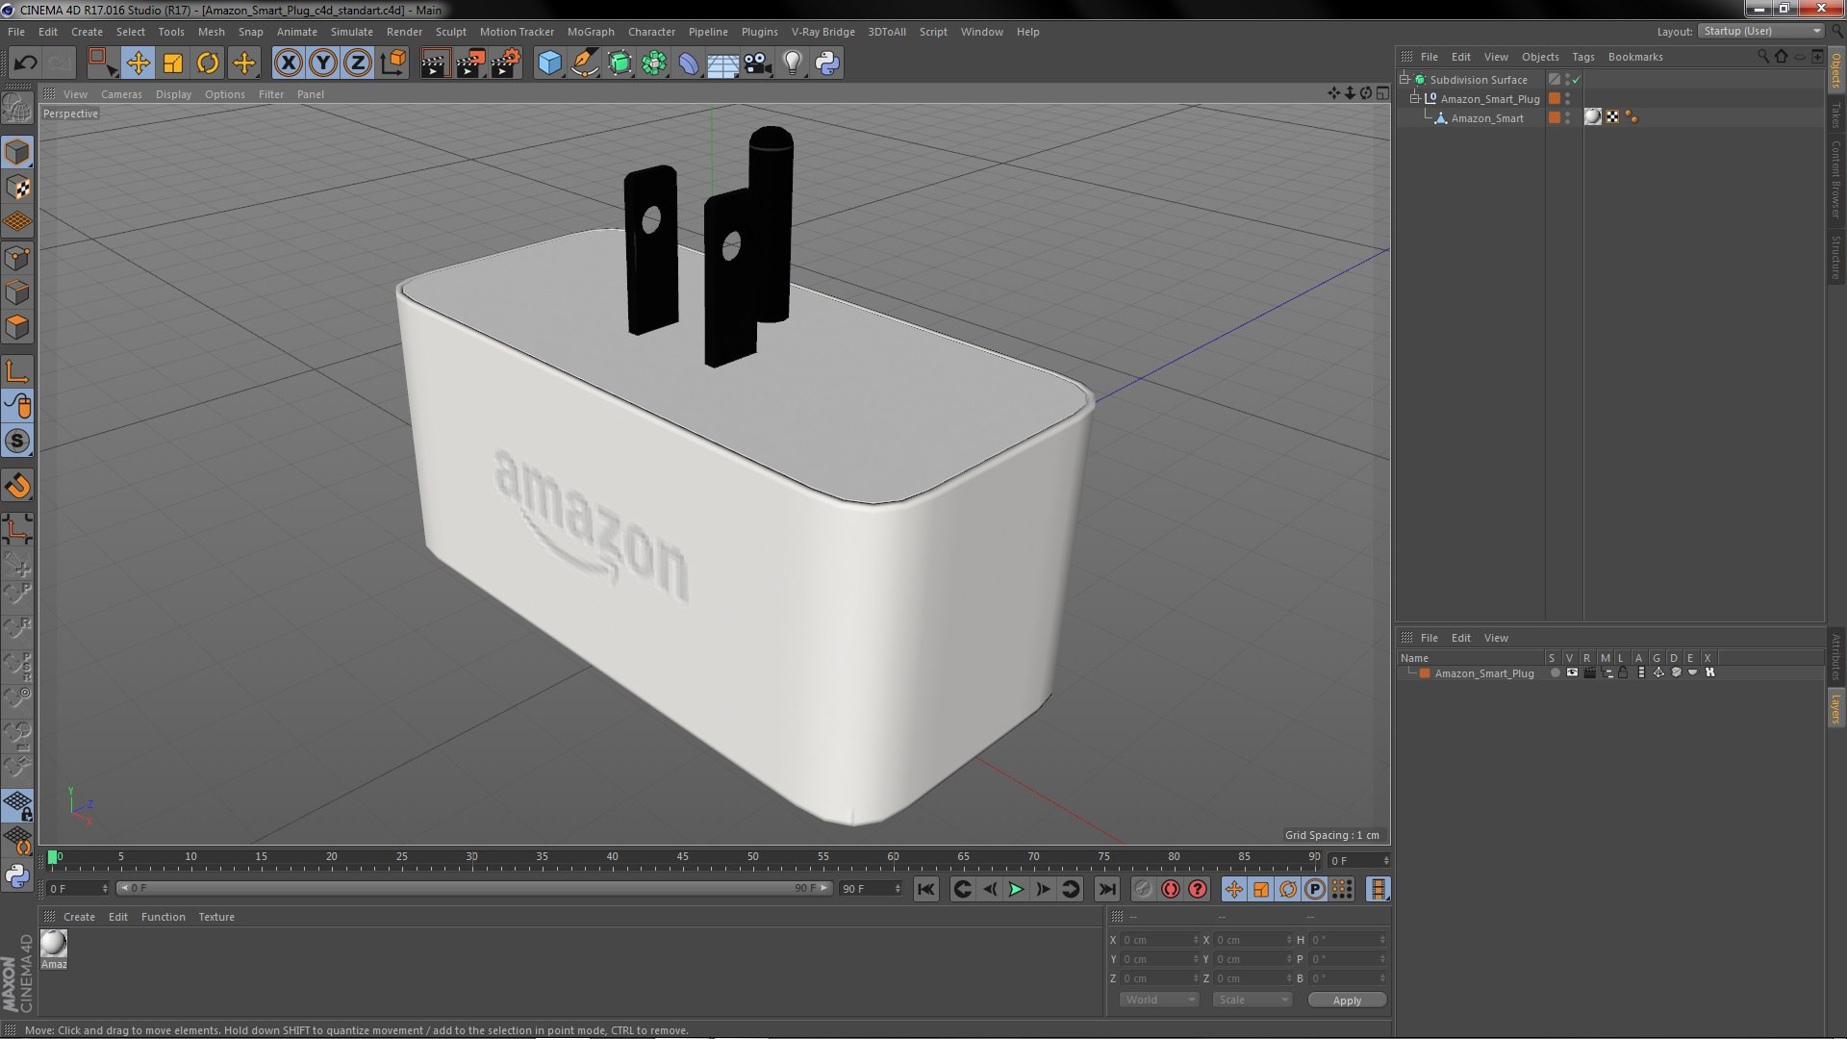Viewport: 1847px width, 1039px height.
Task: Render the active view
Action: 435,63
